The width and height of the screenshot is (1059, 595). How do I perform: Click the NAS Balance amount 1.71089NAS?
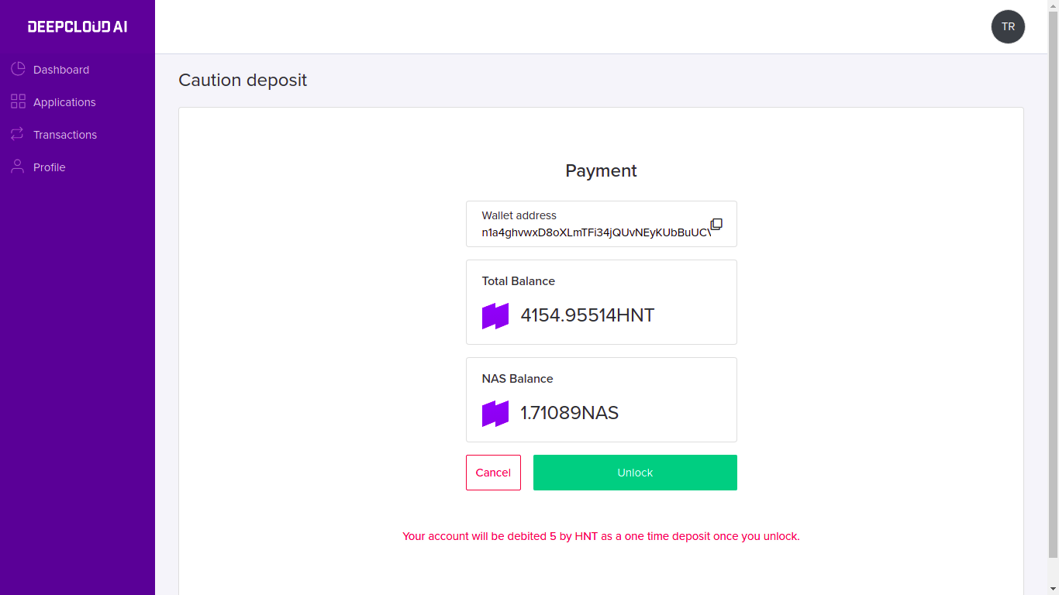click(x=570, y=413)
